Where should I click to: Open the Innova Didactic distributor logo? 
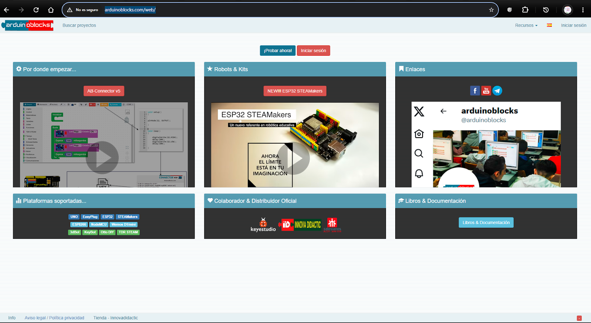[x=300, y=224]
